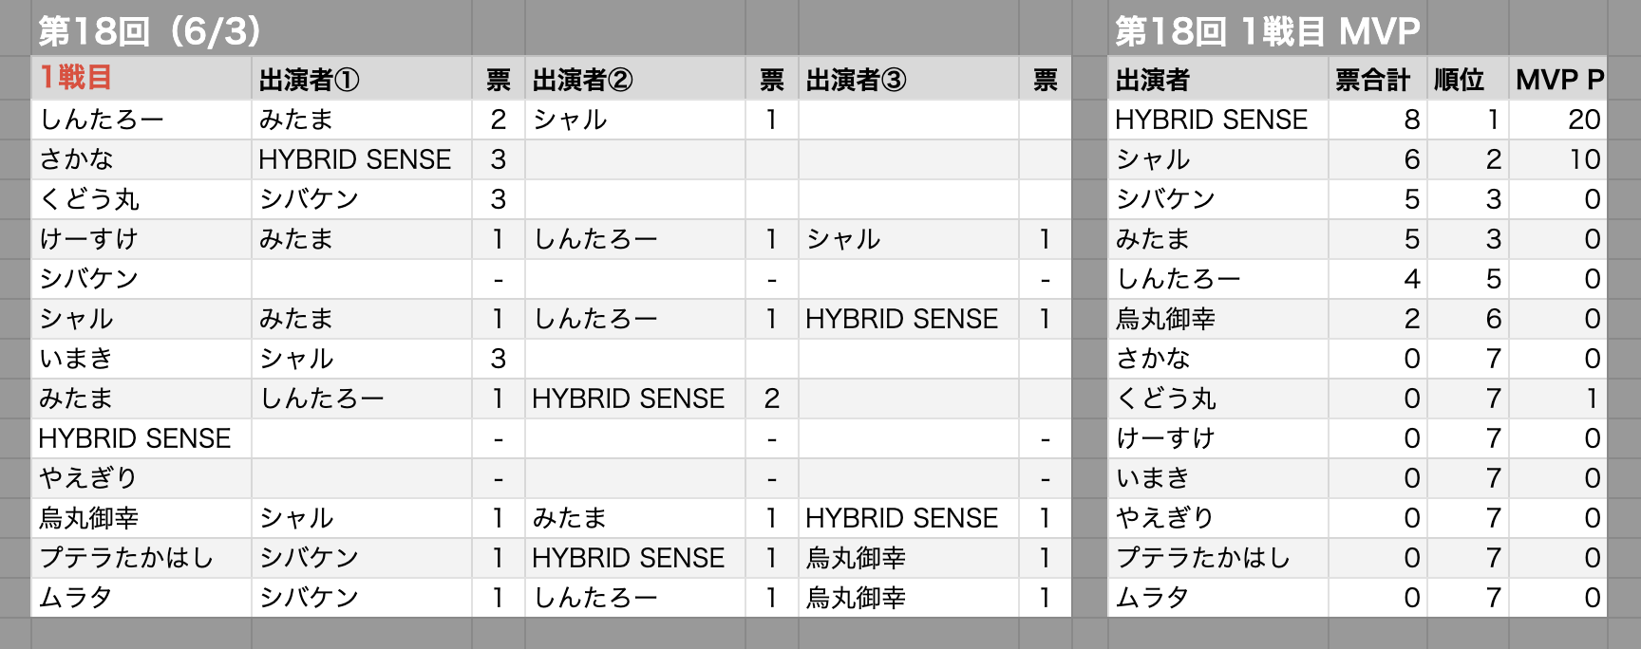Click the シャル cell in the いまき row
The width and height of the screenshot is (1641, 649).
297,359
